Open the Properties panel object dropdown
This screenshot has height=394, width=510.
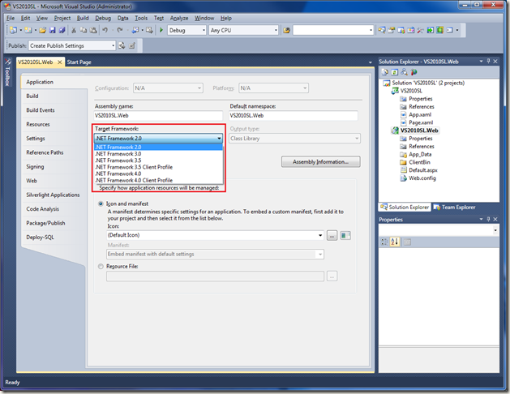(x=495, y=230)
